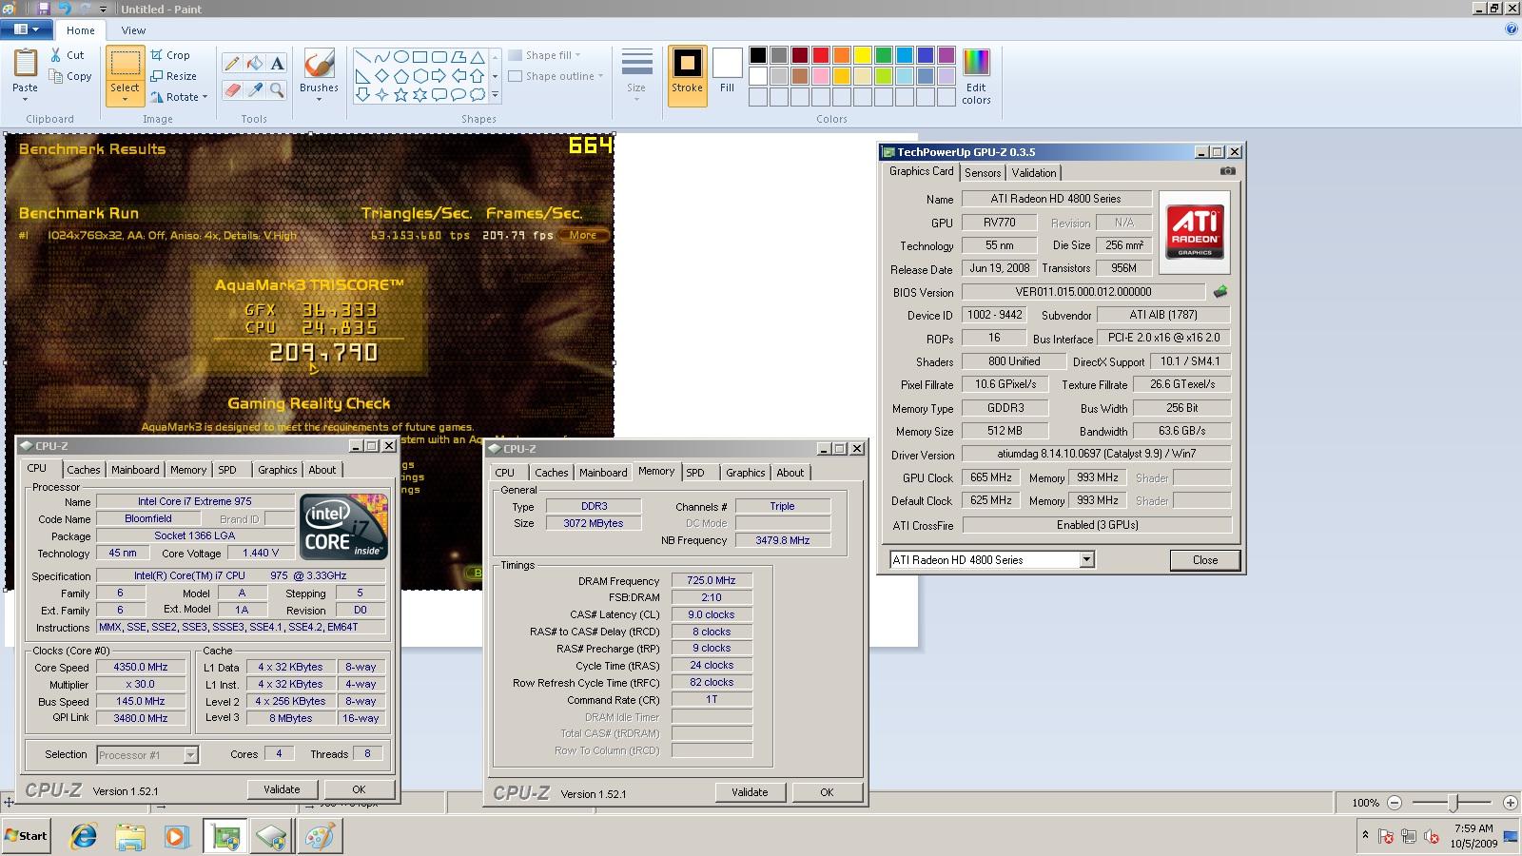Open the Shape fill dropdown

pyautogui.click(x=544, y=55)
